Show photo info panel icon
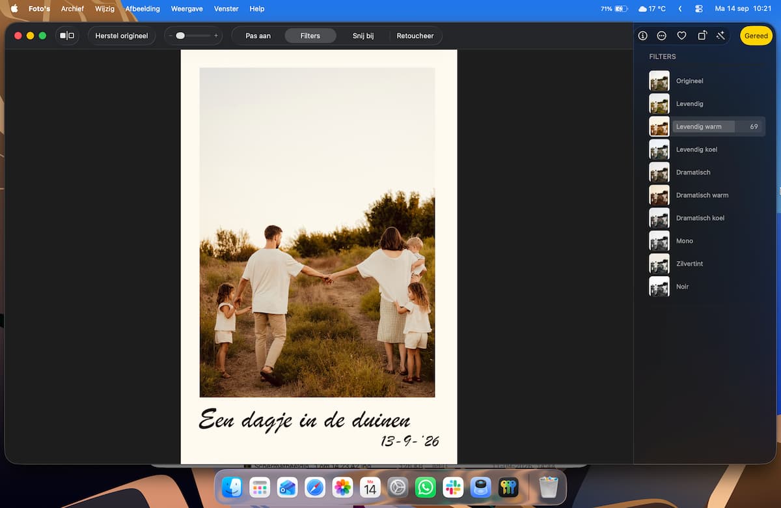The image size is (781, 508). pyautogui.click(x=643, y=36)
